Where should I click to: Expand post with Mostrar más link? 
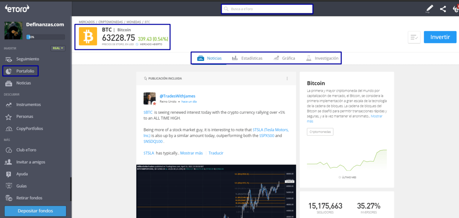191,153
